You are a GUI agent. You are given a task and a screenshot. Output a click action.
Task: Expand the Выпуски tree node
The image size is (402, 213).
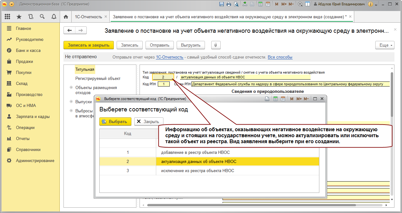point(71,102)
